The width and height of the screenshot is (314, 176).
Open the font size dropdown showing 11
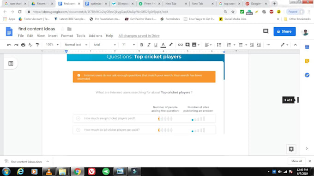tap(128, 45)
